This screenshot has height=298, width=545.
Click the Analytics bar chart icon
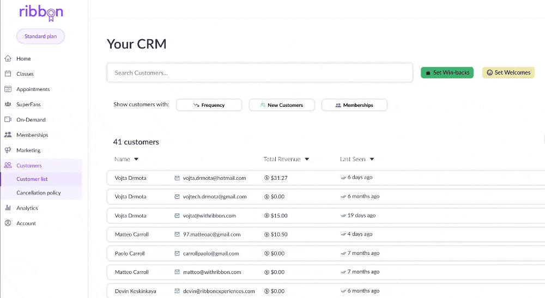[8, 208]
